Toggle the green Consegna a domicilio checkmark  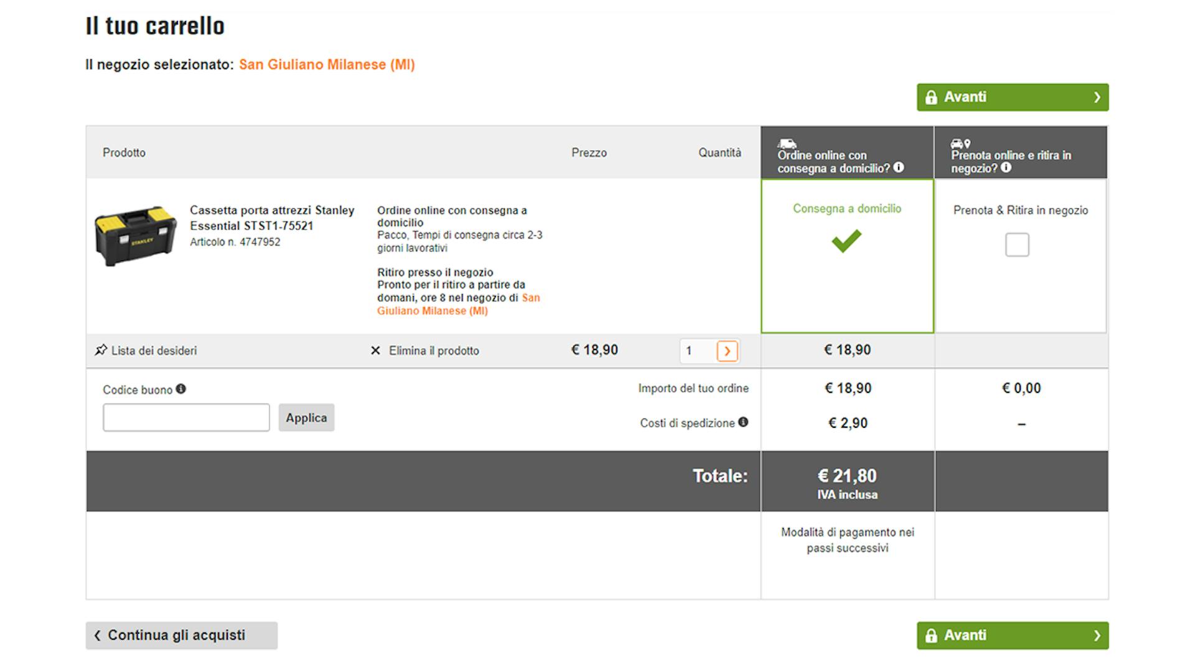click(x=846, y=241)
